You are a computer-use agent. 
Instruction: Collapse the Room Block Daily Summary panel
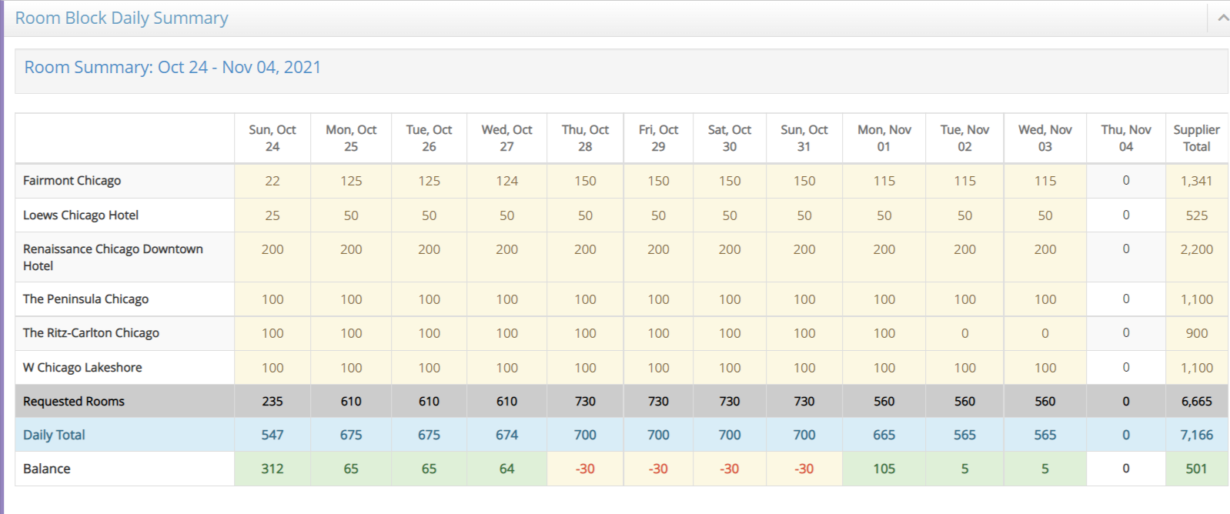pos(1222,18)
